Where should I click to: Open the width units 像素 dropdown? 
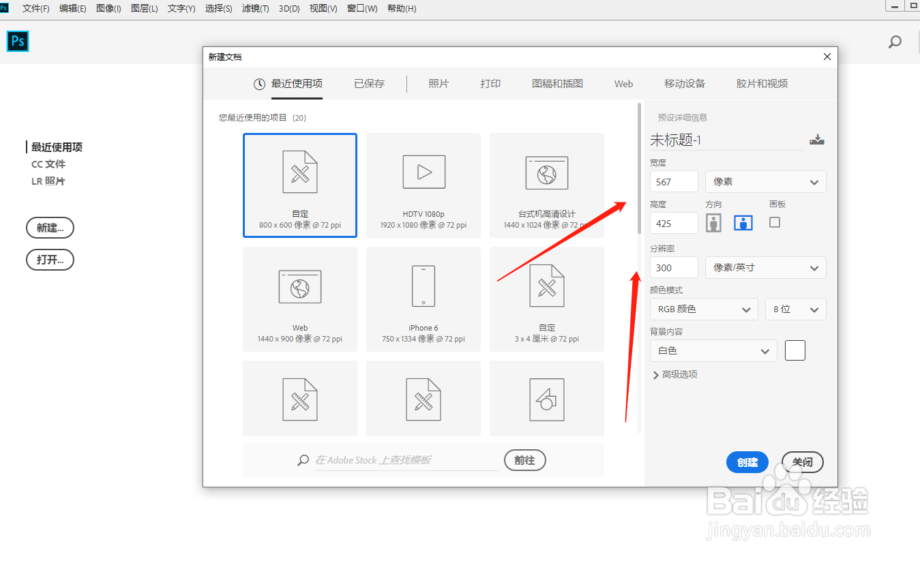tap(765, 181)
